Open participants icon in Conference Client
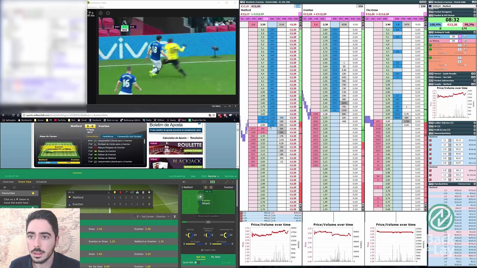Viewport: 477px width, 268px height. pyautogui.click(x=91, y=14)
